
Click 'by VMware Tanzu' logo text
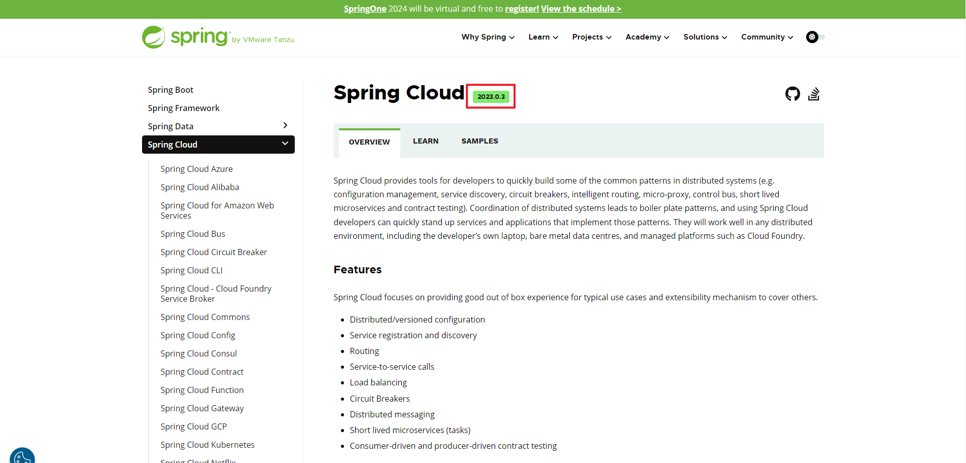263,40
